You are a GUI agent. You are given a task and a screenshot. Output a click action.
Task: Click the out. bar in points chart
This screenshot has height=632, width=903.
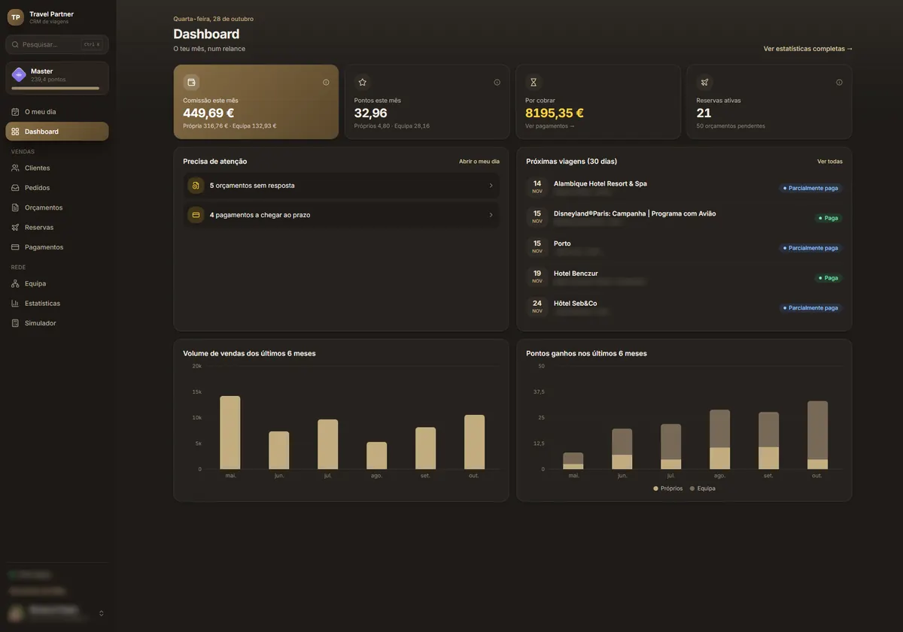coord(817,435)
